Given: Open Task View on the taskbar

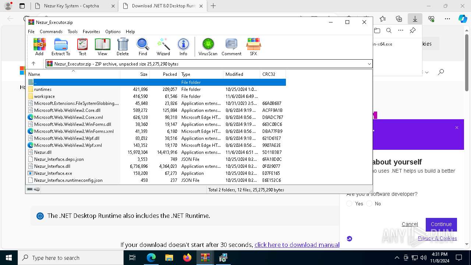Looking at the screenshot, I should (133, 258).
